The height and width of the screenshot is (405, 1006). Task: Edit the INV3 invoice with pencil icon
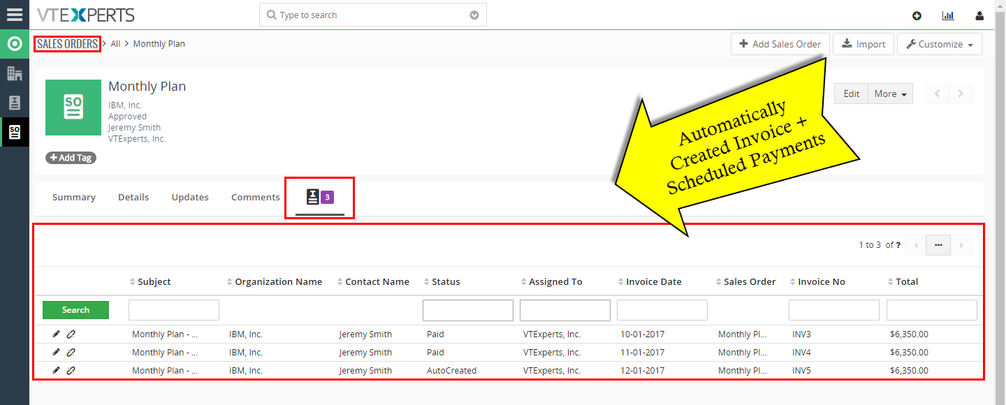tap(57, 334)
